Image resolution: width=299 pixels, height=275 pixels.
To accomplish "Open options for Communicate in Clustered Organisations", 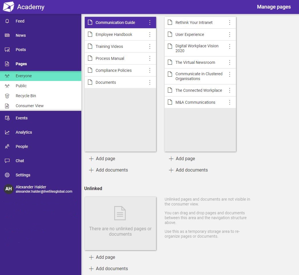I will [x=230, y=74].
